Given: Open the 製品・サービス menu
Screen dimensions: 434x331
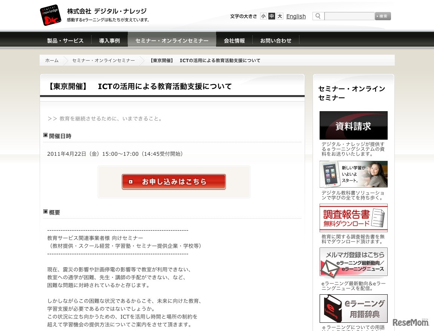Looking at the screenshot, I should click(65, 40).
